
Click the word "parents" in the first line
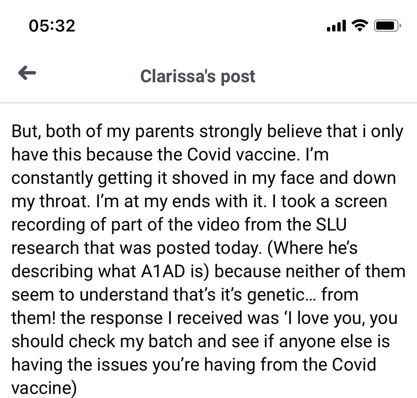(x=165, y=131)
